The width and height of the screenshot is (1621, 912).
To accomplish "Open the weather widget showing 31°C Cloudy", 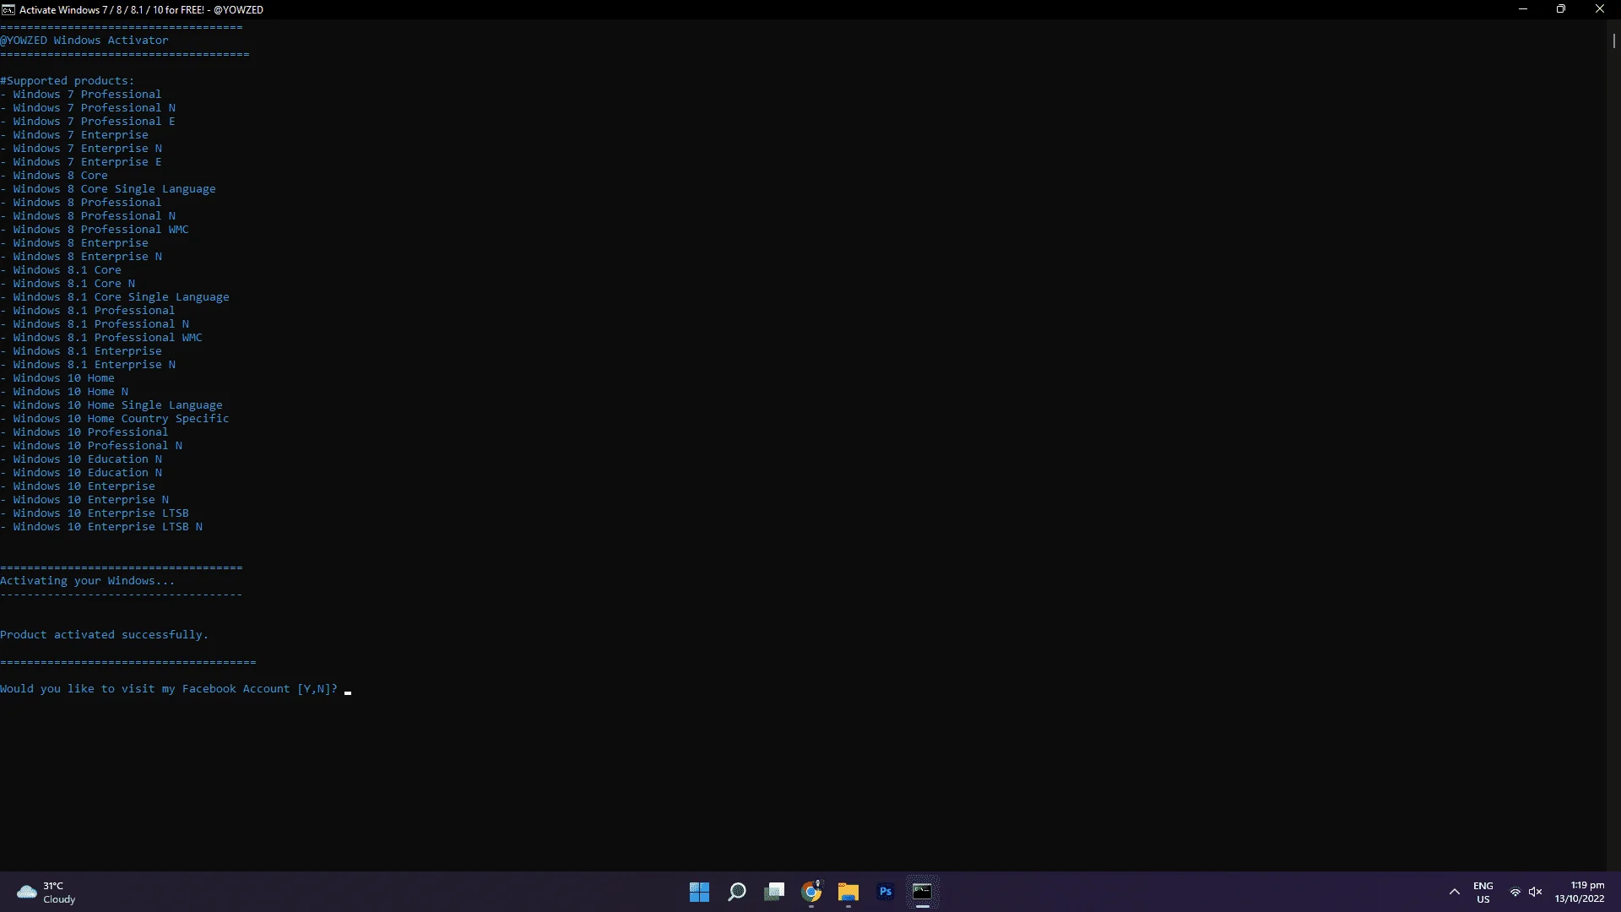I will 47,893.
